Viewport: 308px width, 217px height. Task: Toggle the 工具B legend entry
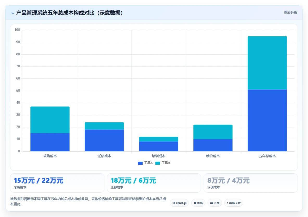click(x=163, y=163)
